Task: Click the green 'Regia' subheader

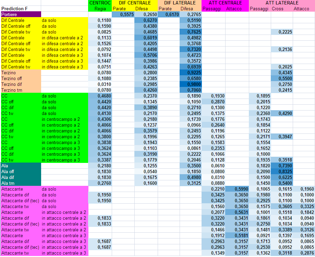Action: 100,9
